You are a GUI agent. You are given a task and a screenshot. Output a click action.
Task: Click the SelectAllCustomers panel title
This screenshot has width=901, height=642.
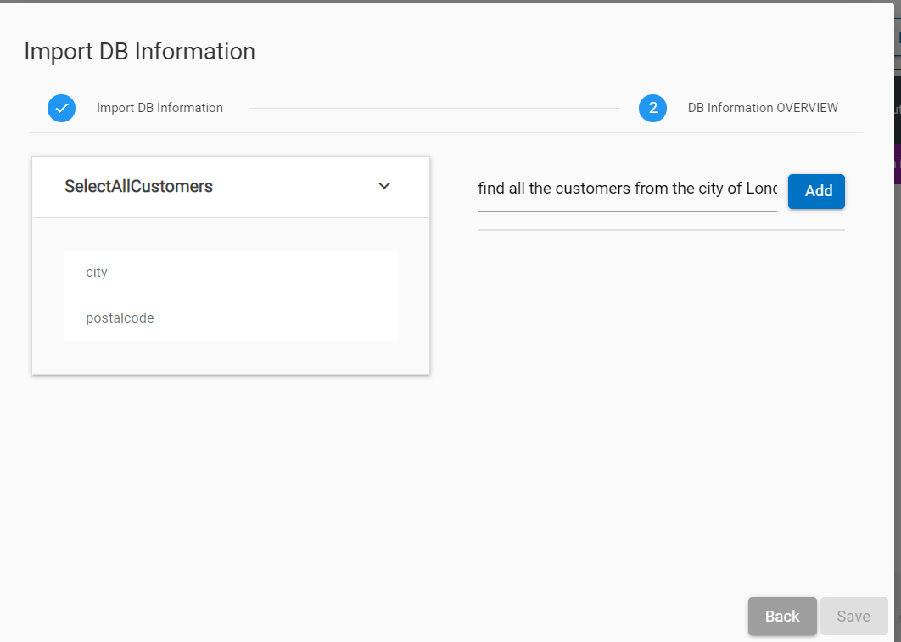click(138, 186)
